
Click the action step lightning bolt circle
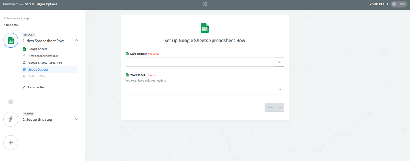coord(11,119)
